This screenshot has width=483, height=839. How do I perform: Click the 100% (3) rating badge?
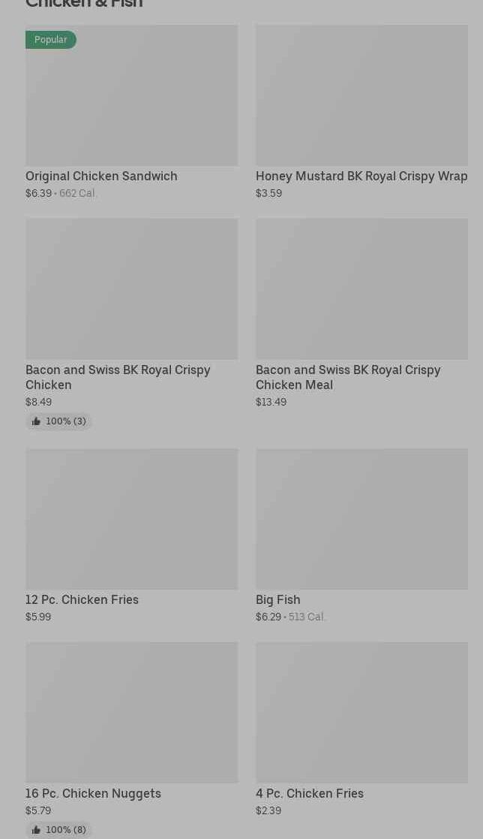[65, 421]
